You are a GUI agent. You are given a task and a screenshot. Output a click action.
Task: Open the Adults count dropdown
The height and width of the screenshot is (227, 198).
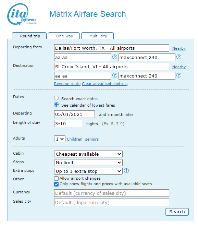(60, 139)
